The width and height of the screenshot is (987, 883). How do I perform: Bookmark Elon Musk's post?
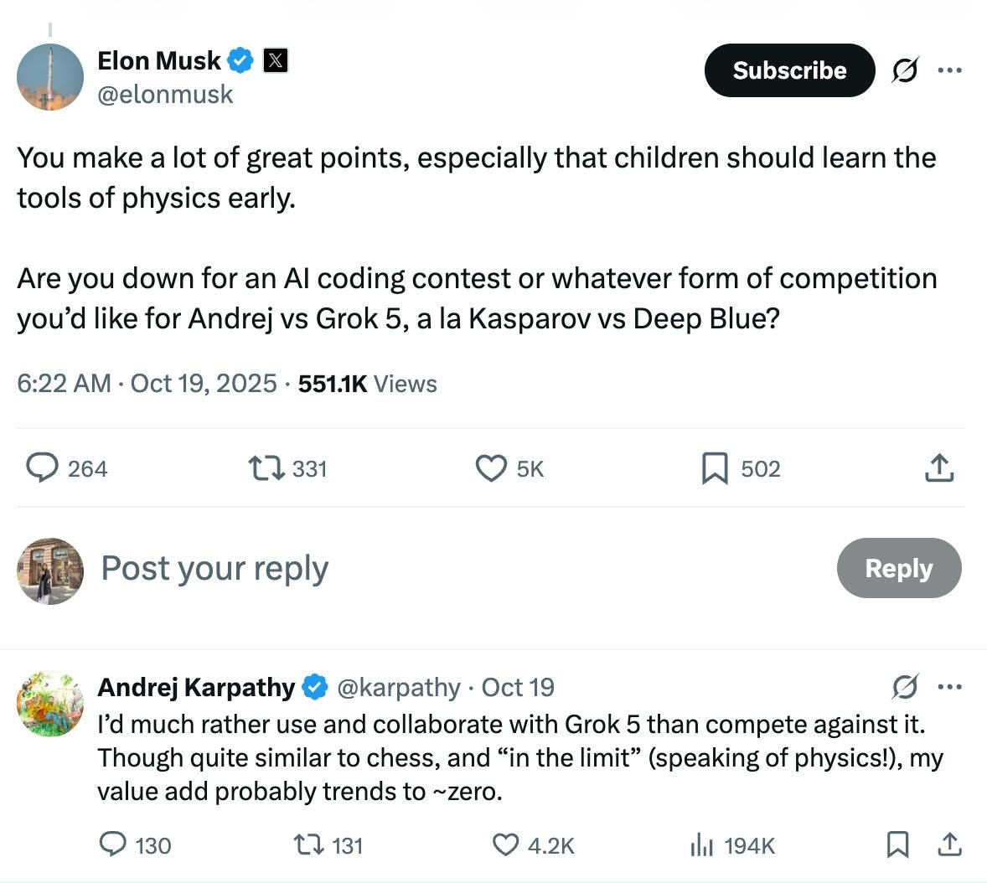coord(714,468)
